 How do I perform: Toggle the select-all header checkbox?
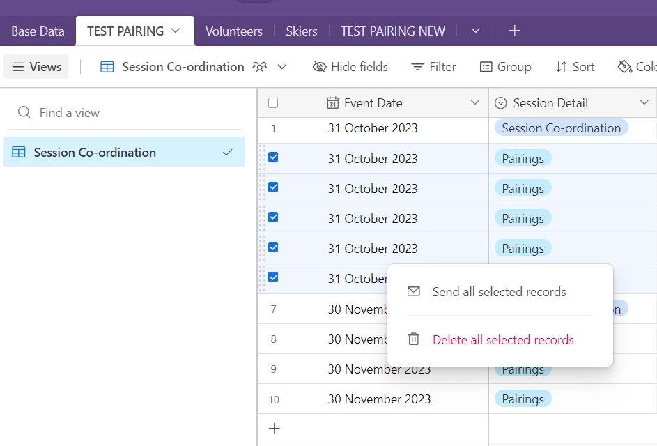(x=273, y=103)
